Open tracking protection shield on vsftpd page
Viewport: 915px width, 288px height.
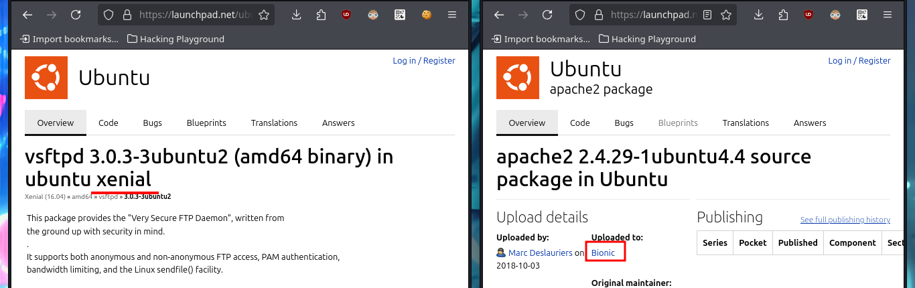(x=109, y=15)
